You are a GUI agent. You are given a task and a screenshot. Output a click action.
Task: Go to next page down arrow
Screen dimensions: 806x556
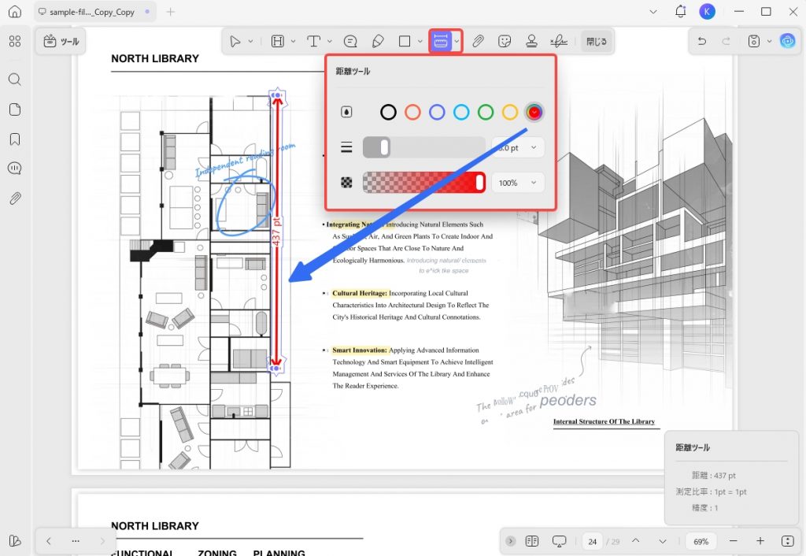pos(663,541)
